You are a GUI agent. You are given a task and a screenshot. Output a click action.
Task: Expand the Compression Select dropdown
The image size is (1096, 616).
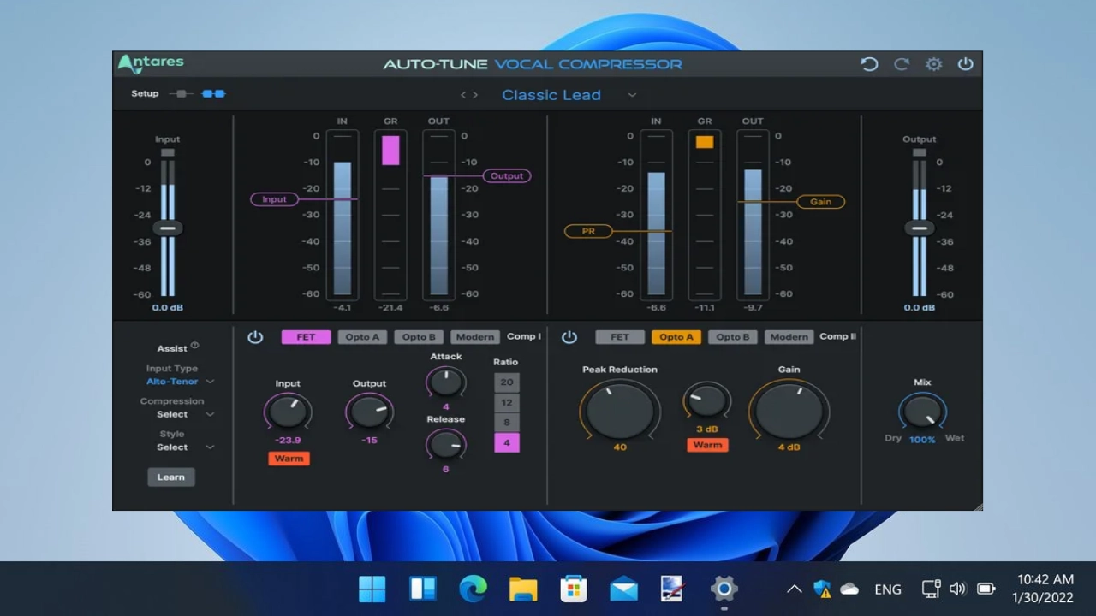pos(210,414)
